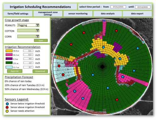Click 'Precipitation Forecast' heading
The height and width of the screenshot is (120, 157).
point(19,77)
